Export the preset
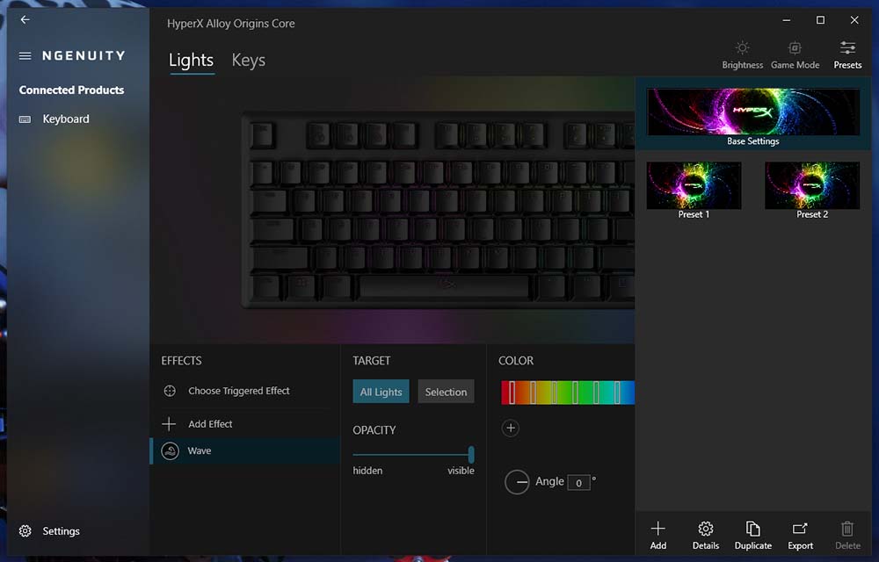 (800, 535)
